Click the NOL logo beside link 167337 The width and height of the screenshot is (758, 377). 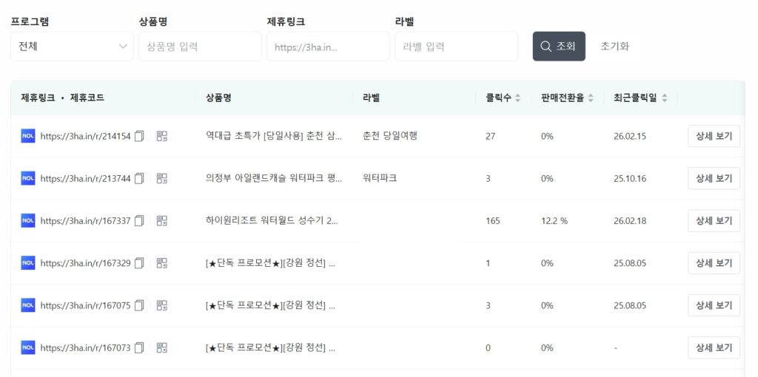(x=28, y=220)
